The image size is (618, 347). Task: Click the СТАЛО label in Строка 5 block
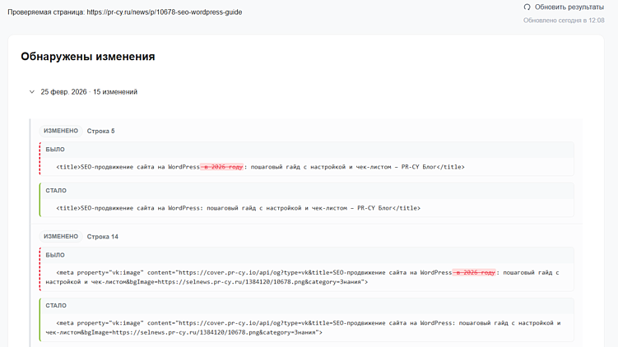click(x=56, y=191)
